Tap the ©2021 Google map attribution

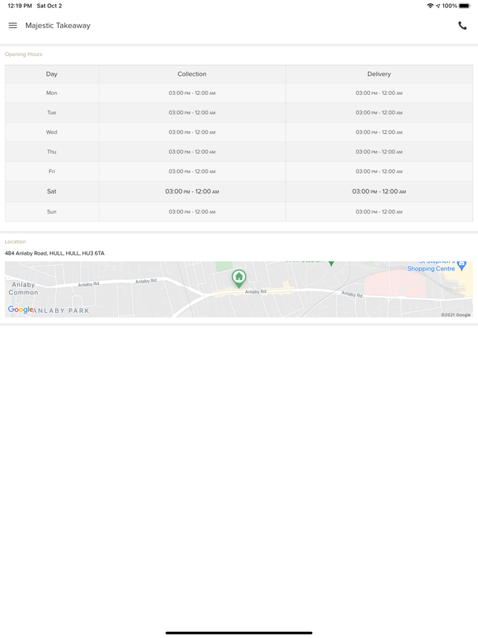click(x=455, y=315)
